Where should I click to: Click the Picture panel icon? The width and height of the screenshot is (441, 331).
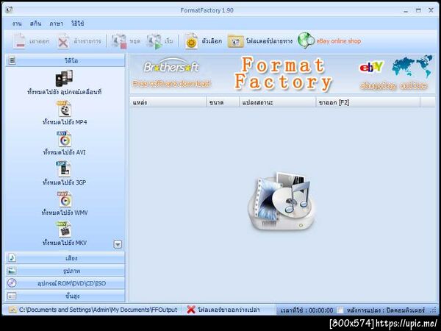pos(12,271)
